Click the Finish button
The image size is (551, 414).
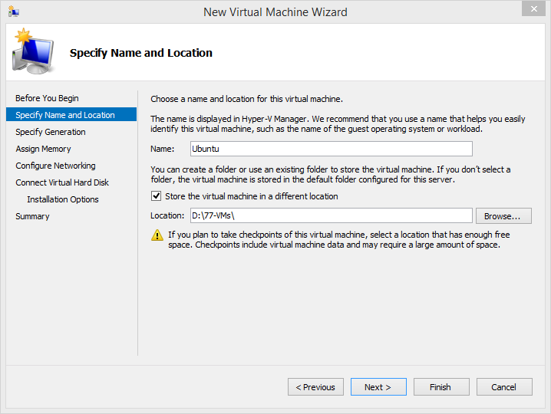pyautogui.click(x=441, y=387)
